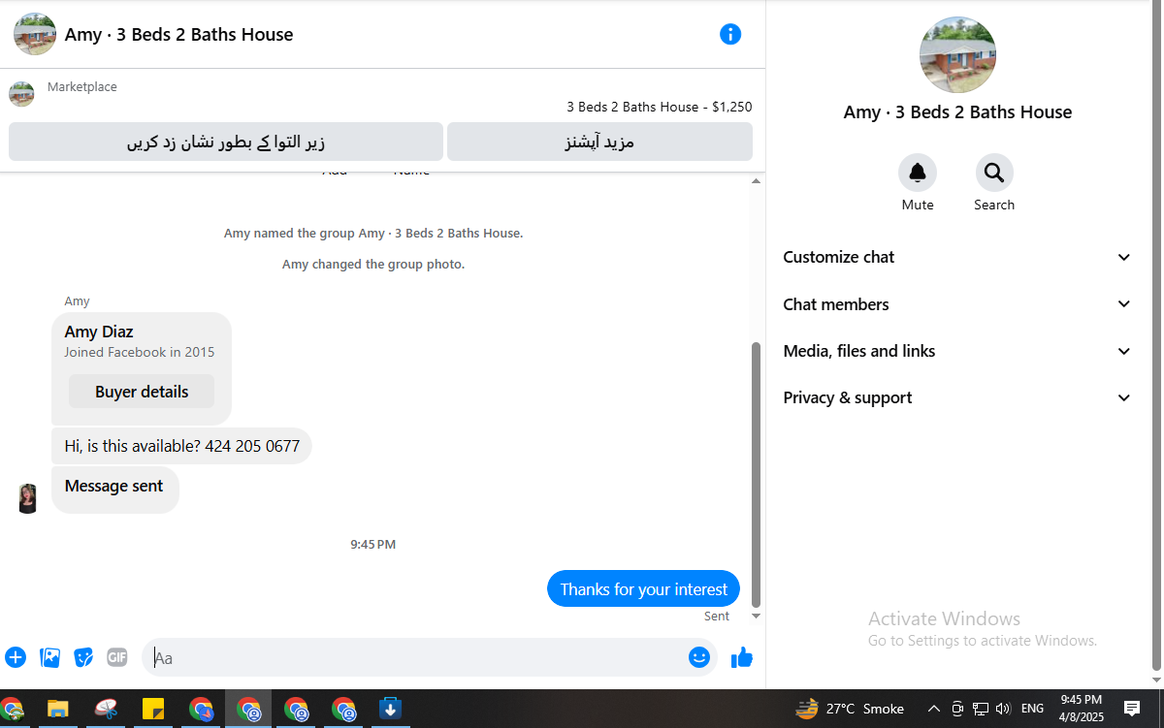Image resolution: width=1164 pixels, height=728 pixels.
Task: Expand Media, files and links section
Action: click(957, 351)
